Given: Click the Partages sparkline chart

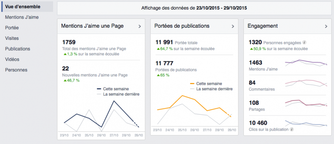Looking at the screenshot, I should click(x=306, y=103).
